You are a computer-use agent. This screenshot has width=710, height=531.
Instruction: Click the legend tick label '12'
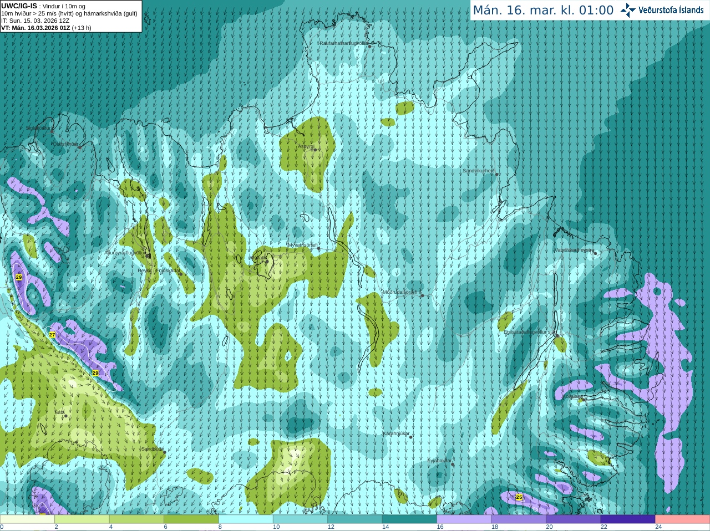coord(331,527)
